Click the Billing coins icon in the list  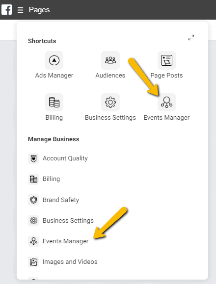coord(33,179)
